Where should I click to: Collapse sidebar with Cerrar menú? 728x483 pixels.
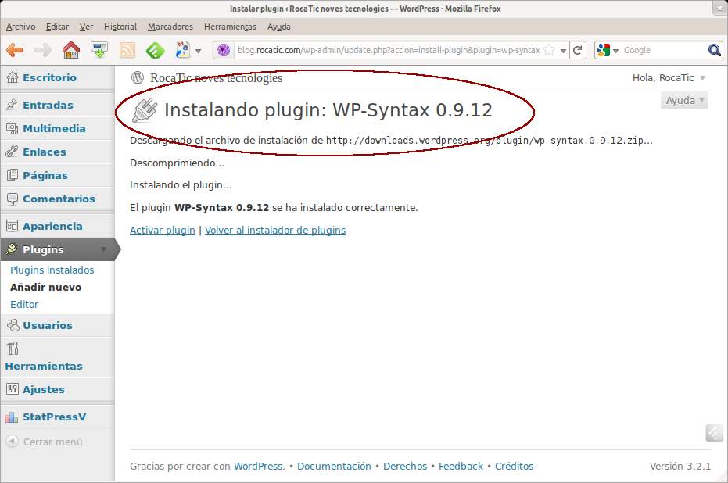point(44,442)
